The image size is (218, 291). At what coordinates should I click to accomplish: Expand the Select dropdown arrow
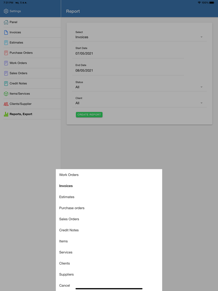[201, 37]
